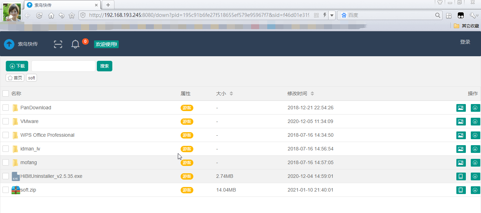Focus the file search input field
481x213 pixels.
pyautogui.click(x=63, y=66)
